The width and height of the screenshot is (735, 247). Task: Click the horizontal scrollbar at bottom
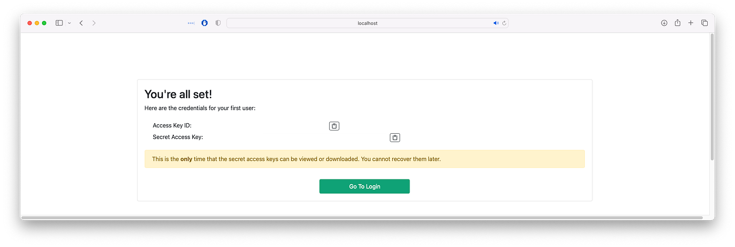[x=362, y=217]
